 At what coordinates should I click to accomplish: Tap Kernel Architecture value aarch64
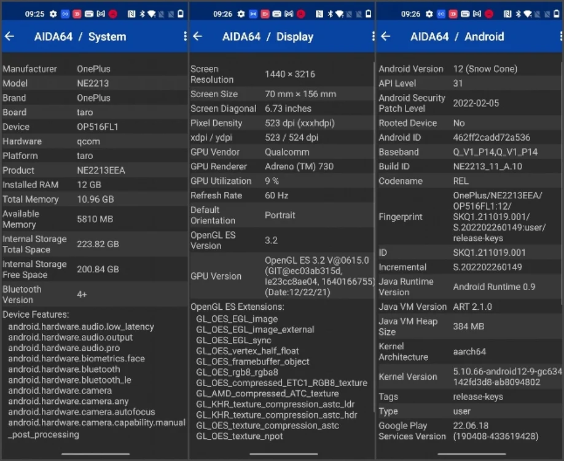(x=469, y=352)
